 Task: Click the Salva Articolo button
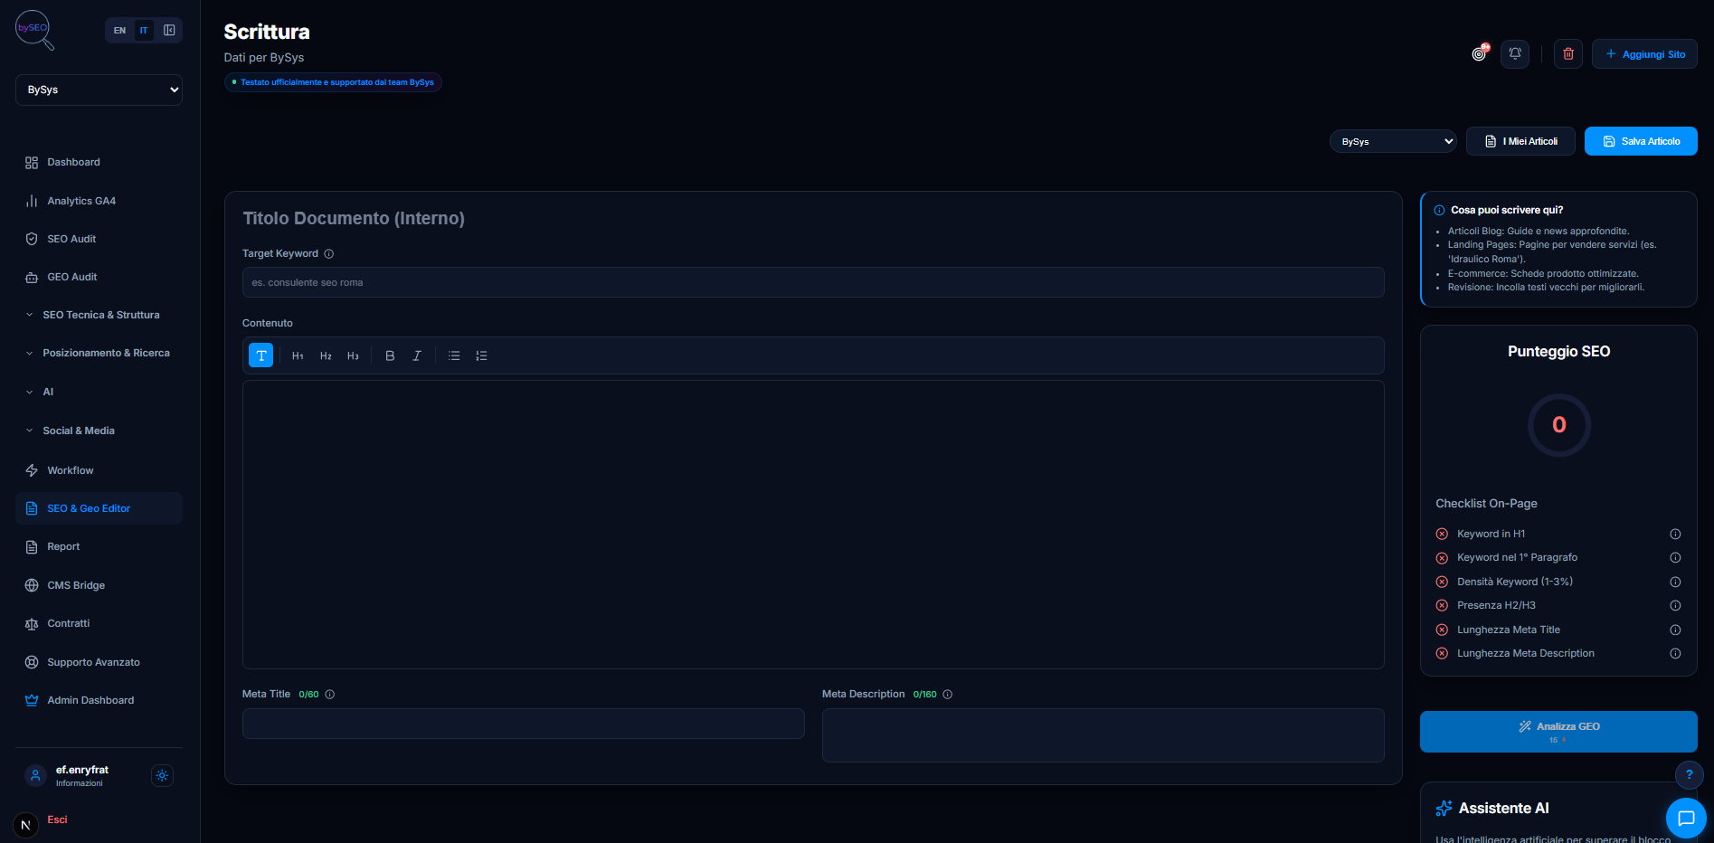tap(1641, 141)
